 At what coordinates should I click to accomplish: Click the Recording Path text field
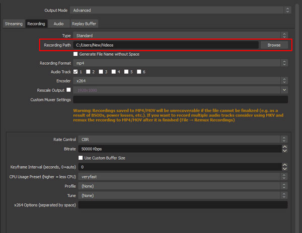[166, 45]
